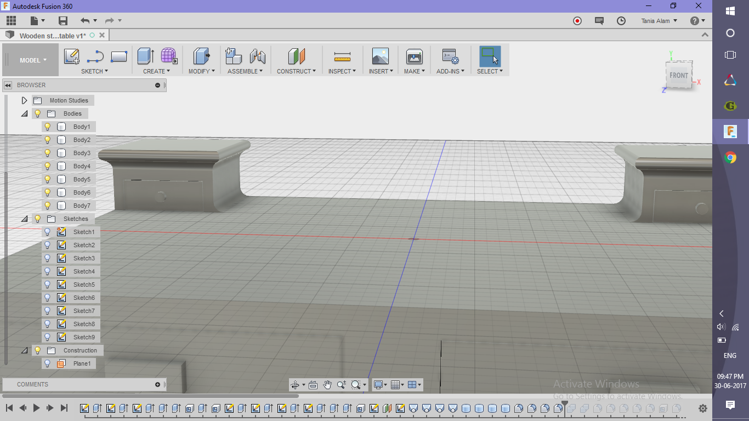749x421 pixels.
Task: Click the Pan hand tool
Action: 327,385
